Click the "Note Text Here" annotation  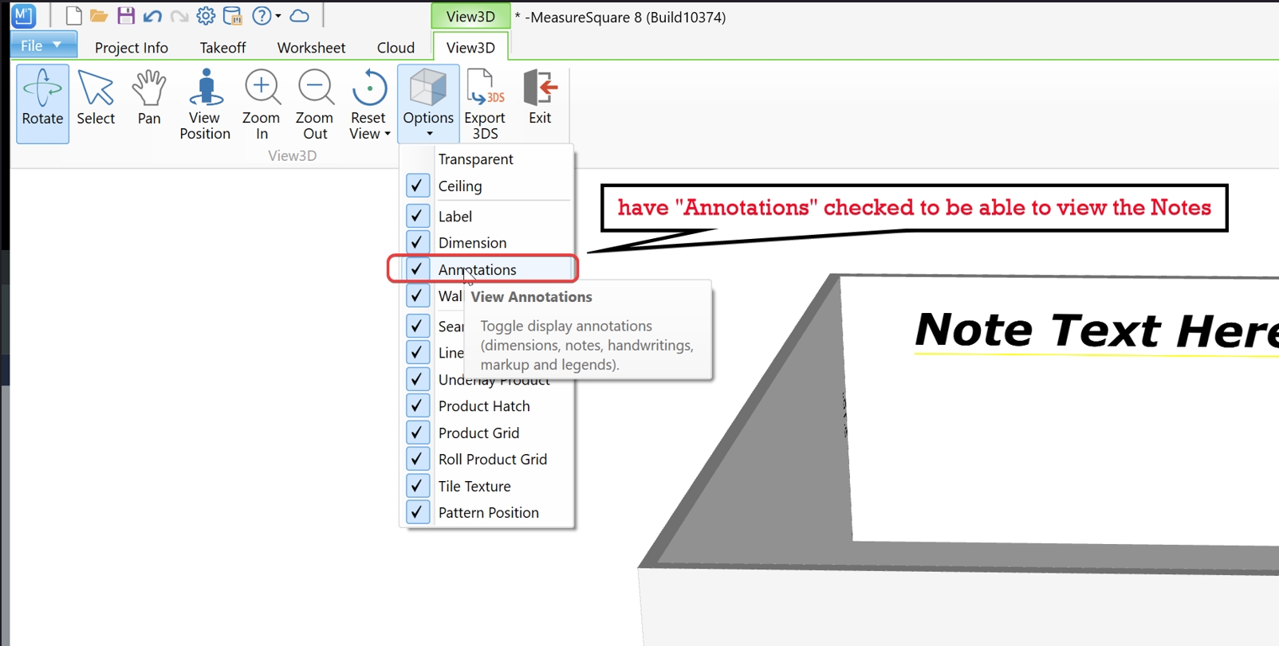pos(1096,330)
